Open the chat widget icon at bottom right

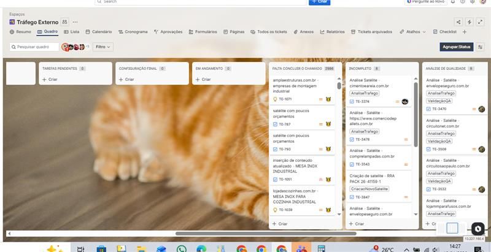tap(478, 229)
